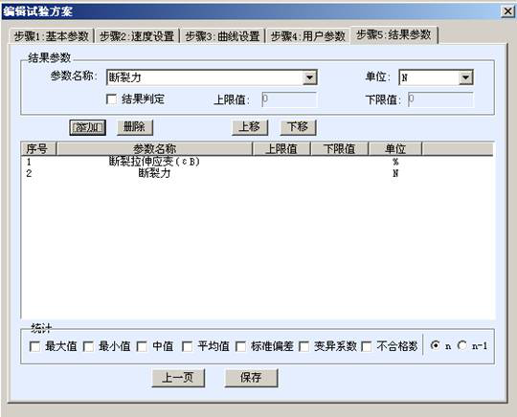
Task: Expand the 参数名称 dropdown arrow
Action: [309, 77]
